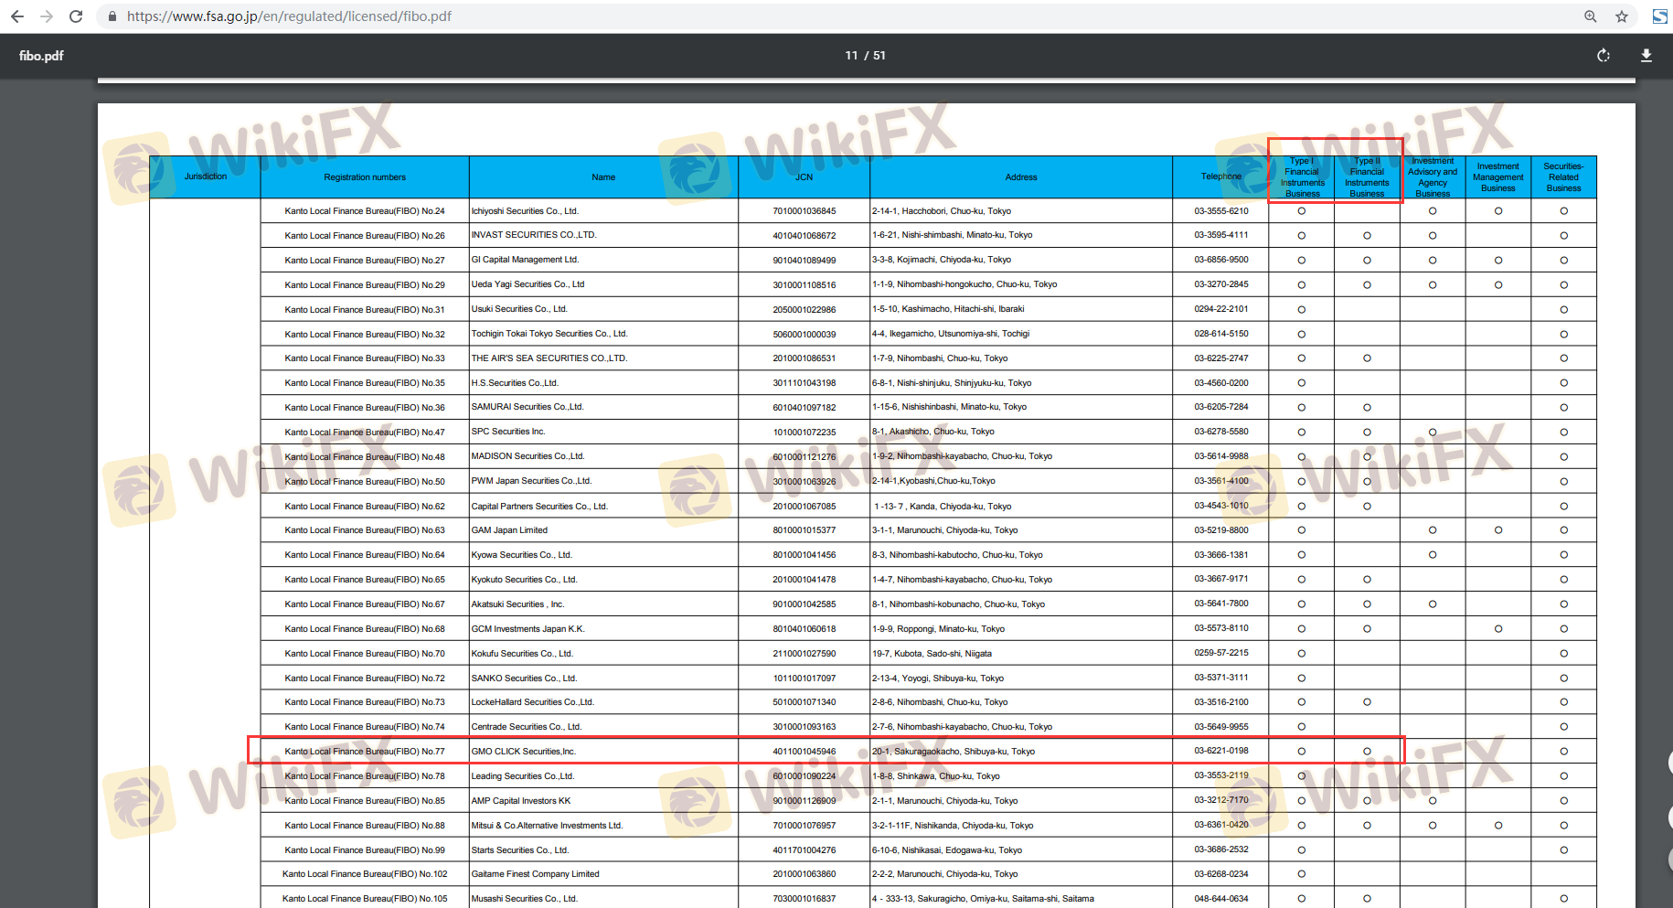Click the browser forward arrow
1673x908 pixels.
(47, 16)
